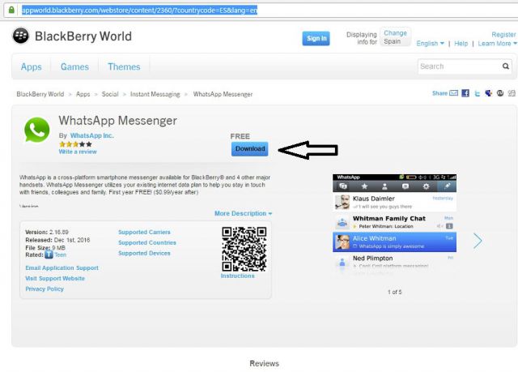Click the WhatsApp green app icon
The height and width of the screenshot is (372, 518).
point(36,130)
